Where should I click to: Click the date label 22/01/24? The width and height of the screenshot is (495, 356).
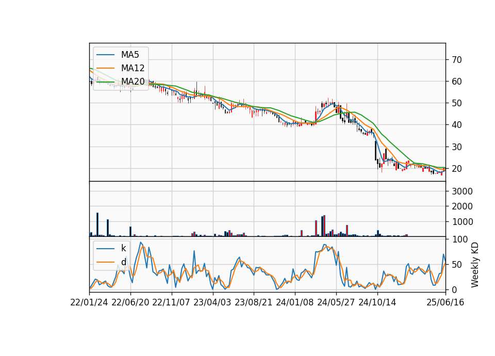(x=89, y=302)
